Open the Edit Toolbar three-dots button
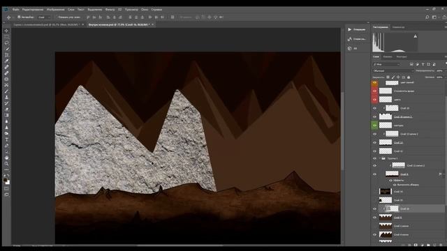 tap(6, 169)
